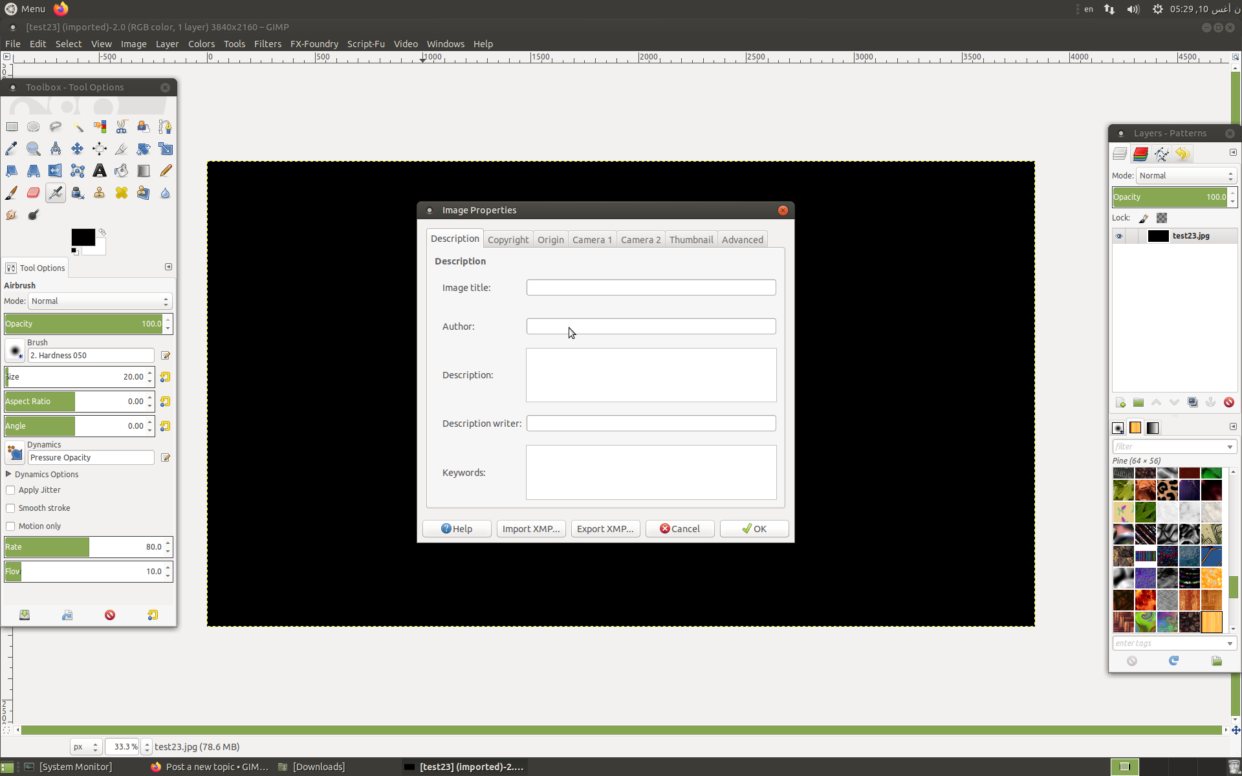Viewport: 1242px width, 776px height.
Task: Enable the Smooth stroke checkbox
Action: coord(10,508)
